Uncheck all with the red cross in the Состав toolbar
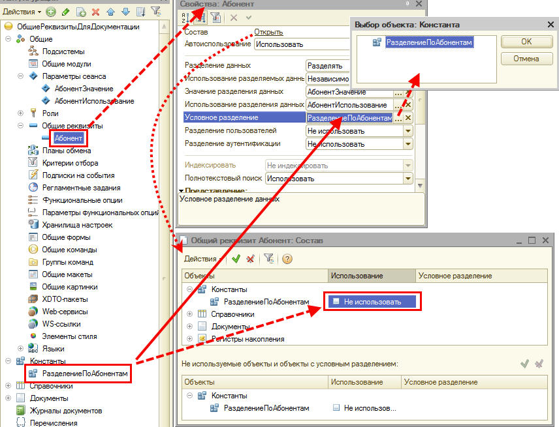This screenshot has width=559, height=427. point(251,259)
